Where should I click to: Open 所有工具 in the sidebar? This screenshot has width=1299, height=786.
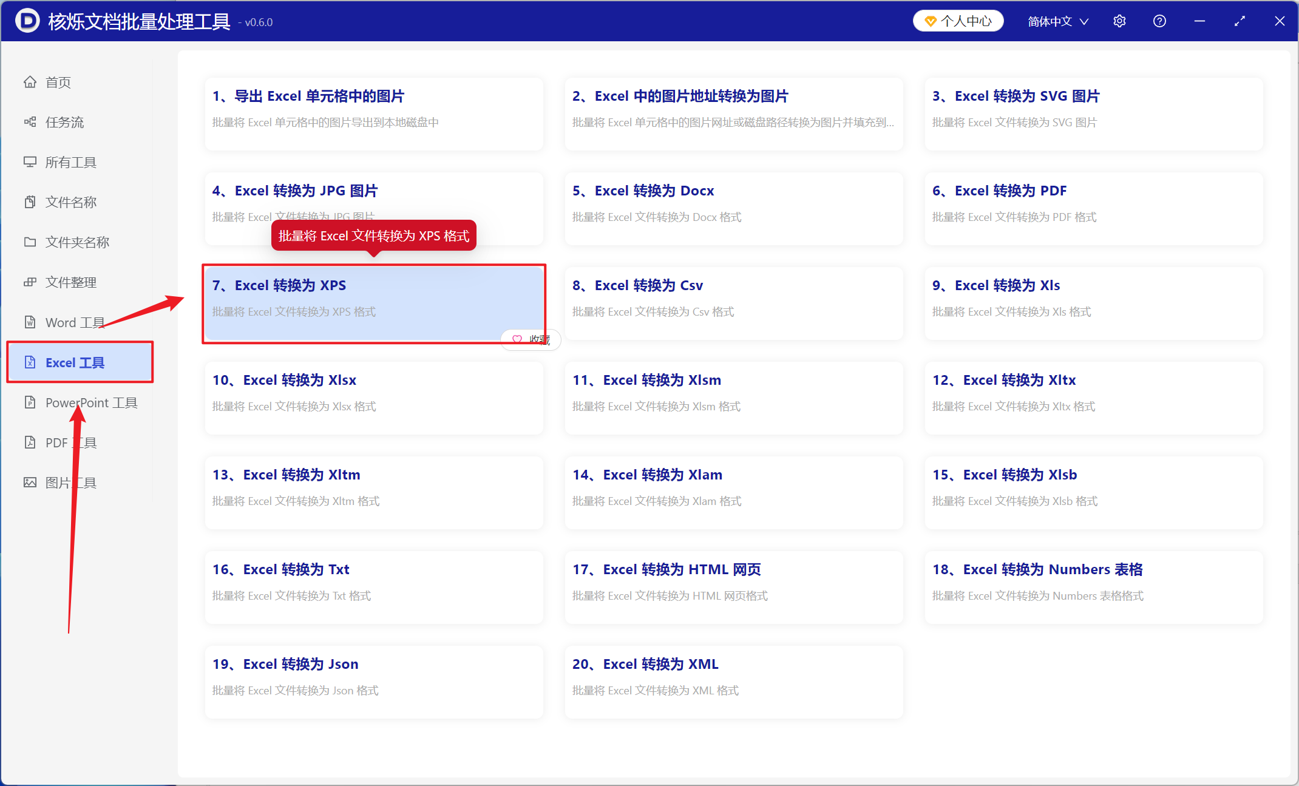(x=80, y=162)
